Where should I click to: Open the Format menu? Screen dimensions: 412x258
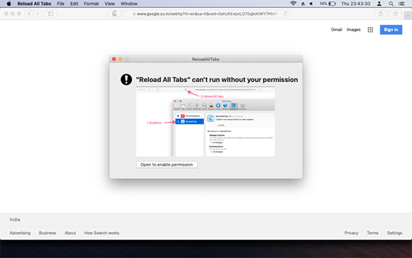(x=91, y=3)
